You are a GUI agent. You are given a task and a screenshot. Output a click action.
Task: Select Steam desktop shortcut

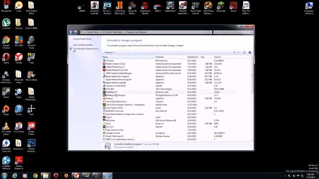coord(6,93)
